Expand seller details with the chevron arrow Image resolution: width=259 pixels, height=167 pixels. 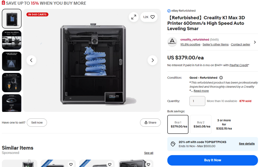click(x=255, y=42)
